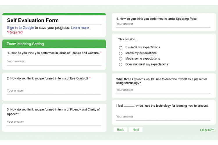Pick "Meets some expectations" radio option
Screen dimensions: 218x145
click(121, 59)
